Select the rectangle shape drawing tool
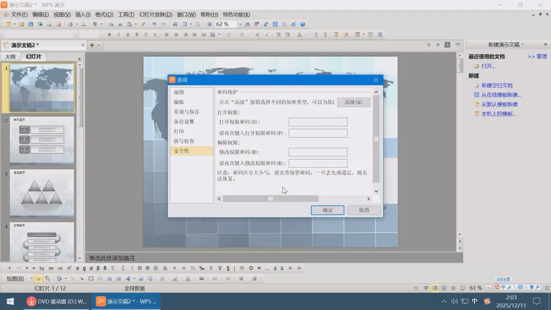551x310 pixels. coord(91,278)
